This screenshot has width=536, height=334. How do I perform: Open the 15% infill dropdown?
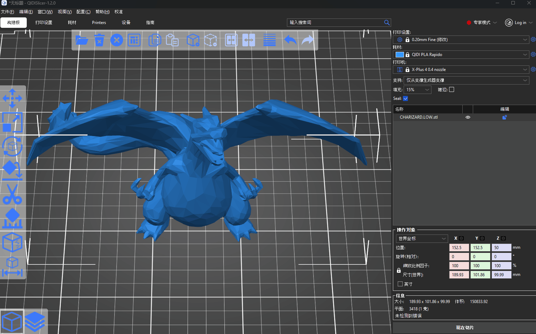(418, 90)
